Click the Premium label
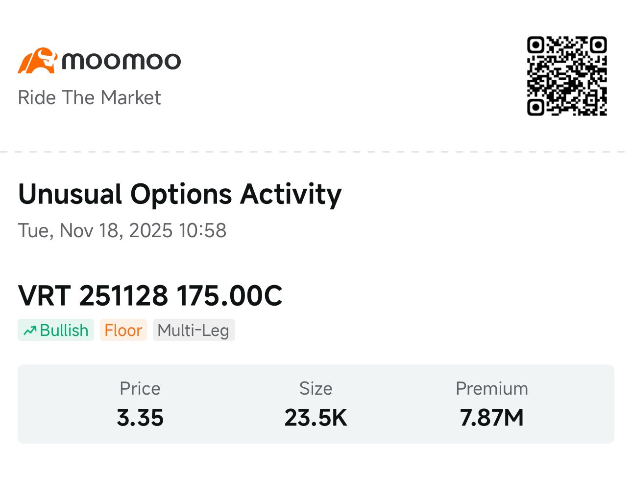Viewport: 632px width, 491px height. [x=492, y=388]
